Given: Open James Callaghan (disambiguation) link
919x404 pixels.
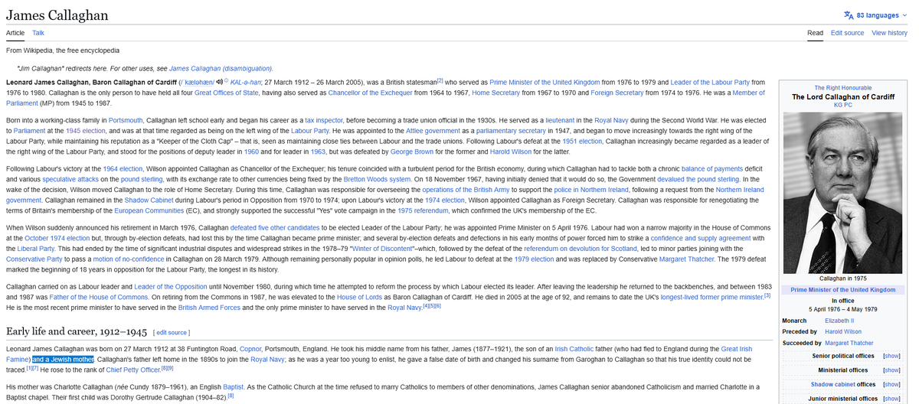Looking at the screenshot, I should coord(221,68).
